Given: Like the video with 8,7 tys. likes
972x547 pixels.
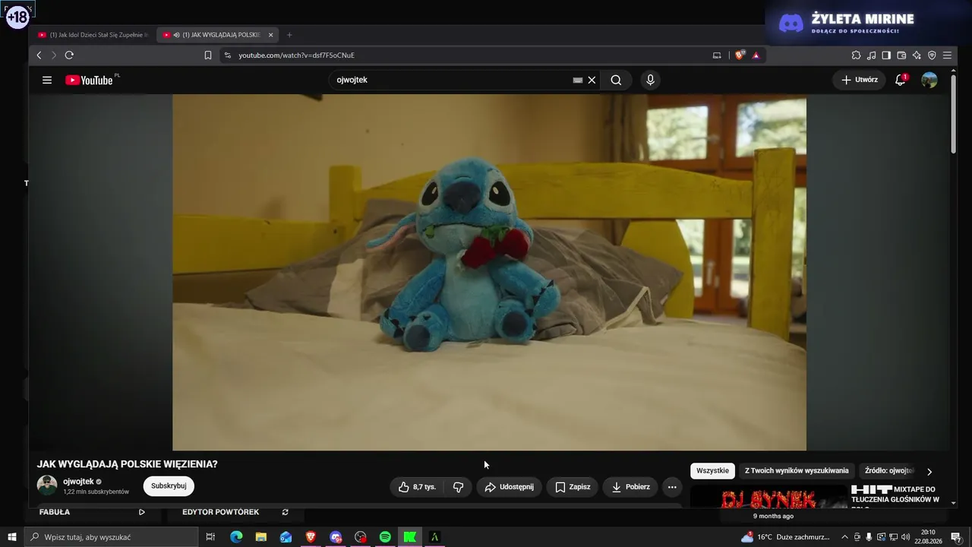Looking at the screenshot, I should pyautogui.click(x=417, y=487).
